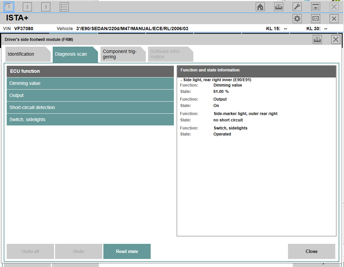The image size is (344, 267).
Task: Open the envelope feedback icon
Action: pos(315,19)
